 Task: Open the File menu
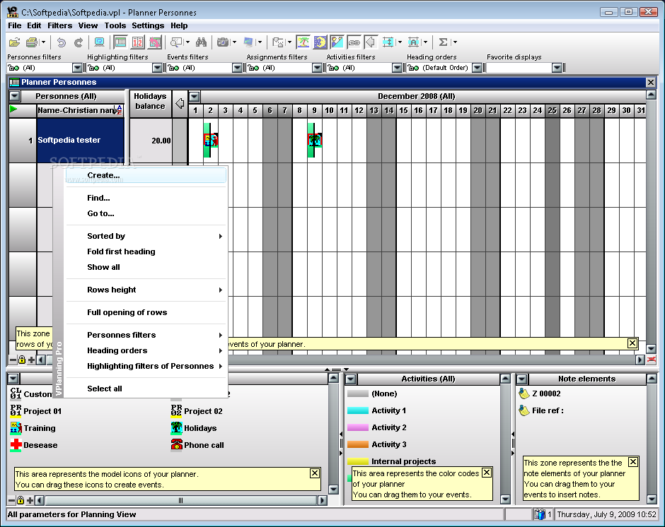point(14,25)
